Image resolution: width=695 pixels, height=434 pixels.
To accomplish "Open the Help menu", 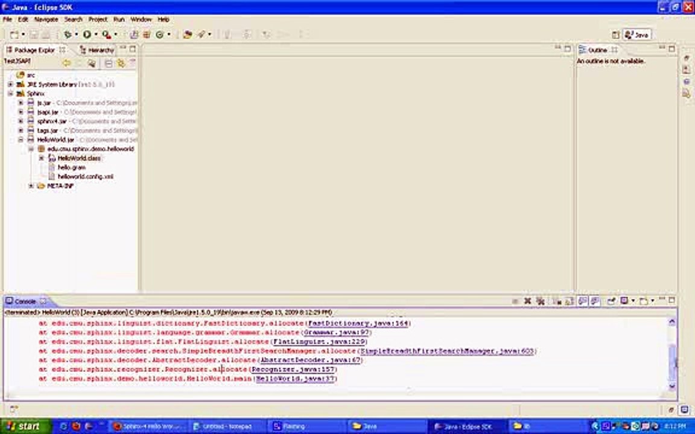I will pos(163,19).
